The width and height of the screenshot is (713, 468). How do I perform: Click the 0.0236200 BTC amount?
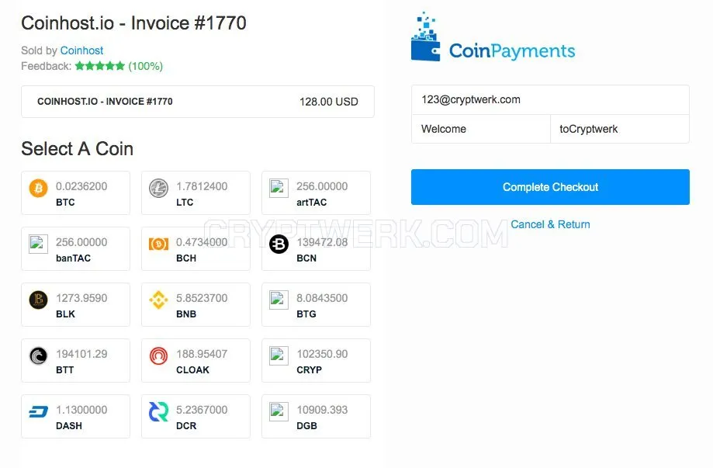click(81, 186)
